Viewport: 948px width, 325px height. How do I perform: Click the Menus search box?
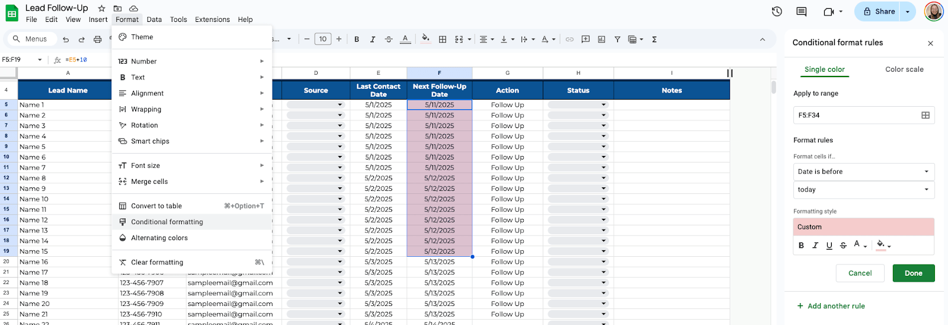pos(31,39)
